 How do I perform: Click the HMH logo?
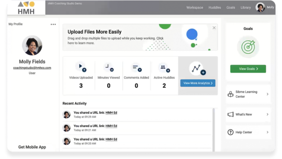(26, 8)
